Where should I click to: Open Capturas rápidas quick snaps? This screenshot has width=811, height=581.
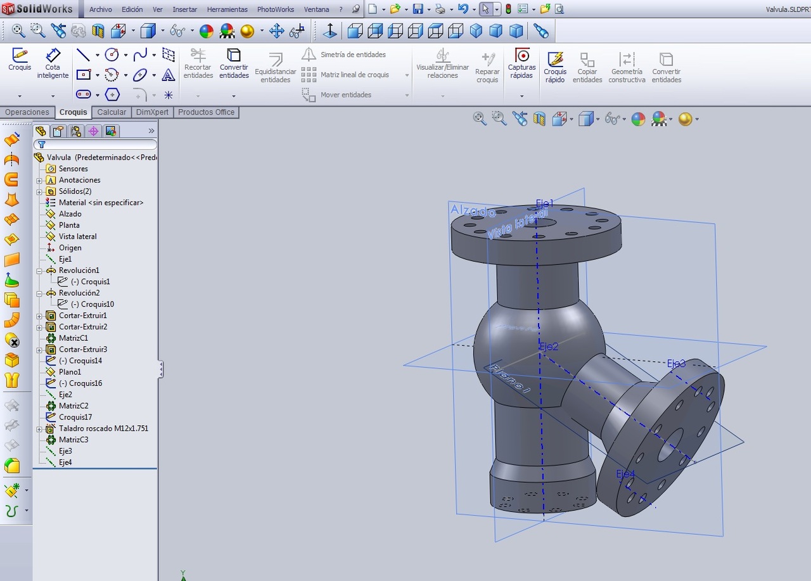coord(521,63)
